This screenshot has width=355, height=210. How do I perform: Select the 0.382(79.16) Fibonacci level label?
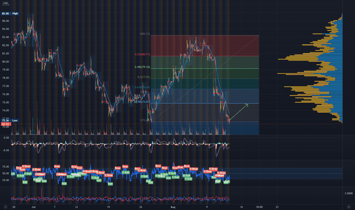(142, 67)
